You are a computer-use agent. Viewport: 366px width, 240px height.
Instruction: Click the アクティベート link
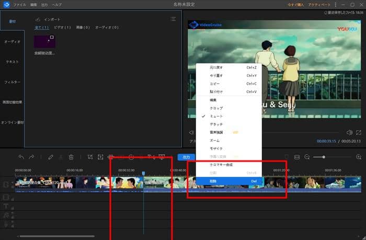tap(319, 5)
